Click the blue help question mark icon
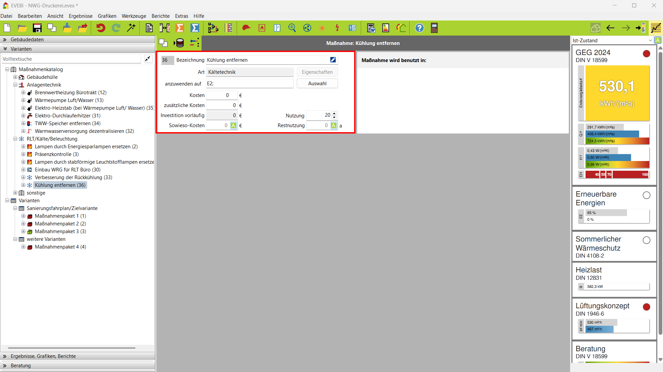Viewport: 663px width, 372px height. 419,28
